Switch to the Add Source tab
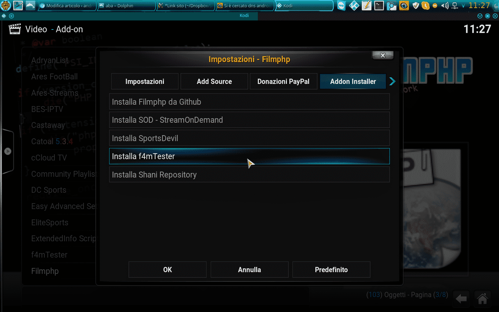Screen dimensions: 499x312 click(214, 81)
